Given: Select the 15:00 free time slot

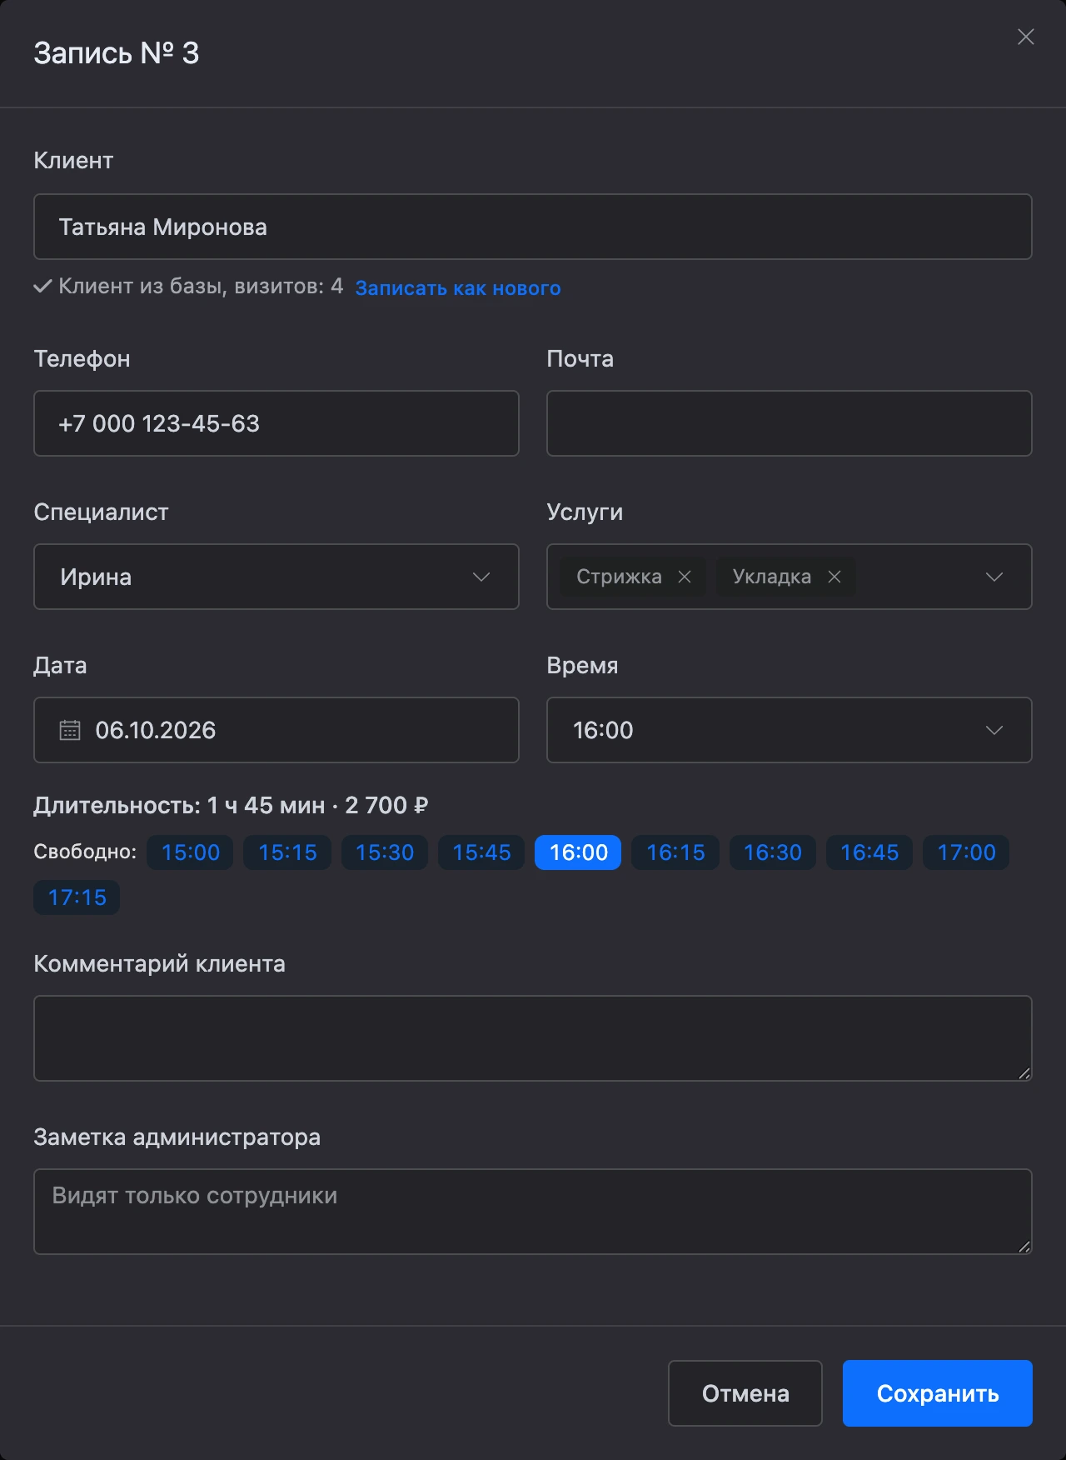Looking at the screenshot, I should tap(191, 852).
